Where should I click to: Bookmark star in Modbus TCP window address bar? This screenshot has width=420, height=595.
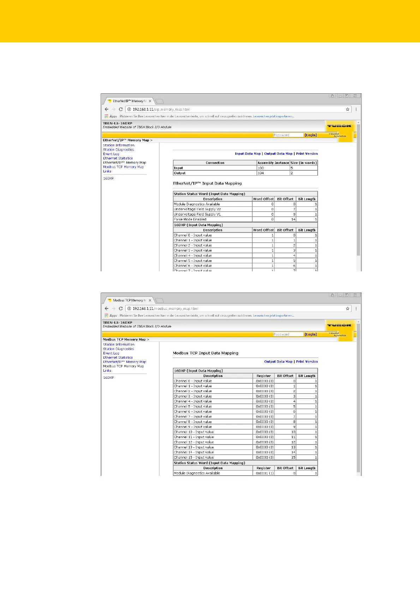click(348, 308)
